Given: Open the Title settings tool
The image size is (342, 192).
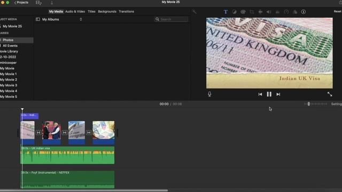Looking at the screenshot, I should point(226,12).
